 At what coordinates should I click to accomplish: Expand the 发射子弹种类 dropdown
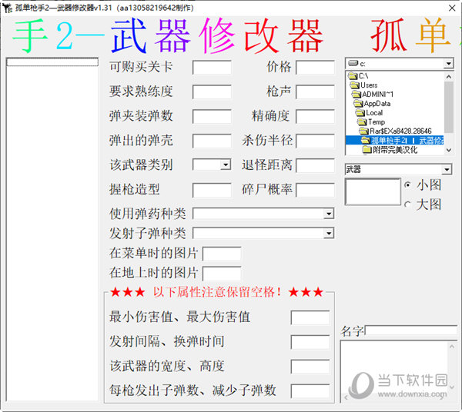click(329, 234)
